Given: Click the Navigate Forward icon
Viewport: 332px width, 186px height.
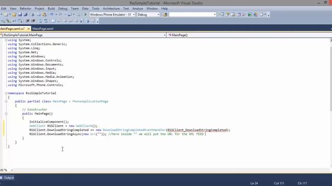Looking at the screenshot, I should (78, 14).
